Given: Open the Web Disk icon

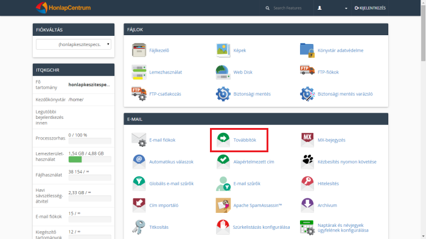Looking at the screenshot, I should point(223,72).
